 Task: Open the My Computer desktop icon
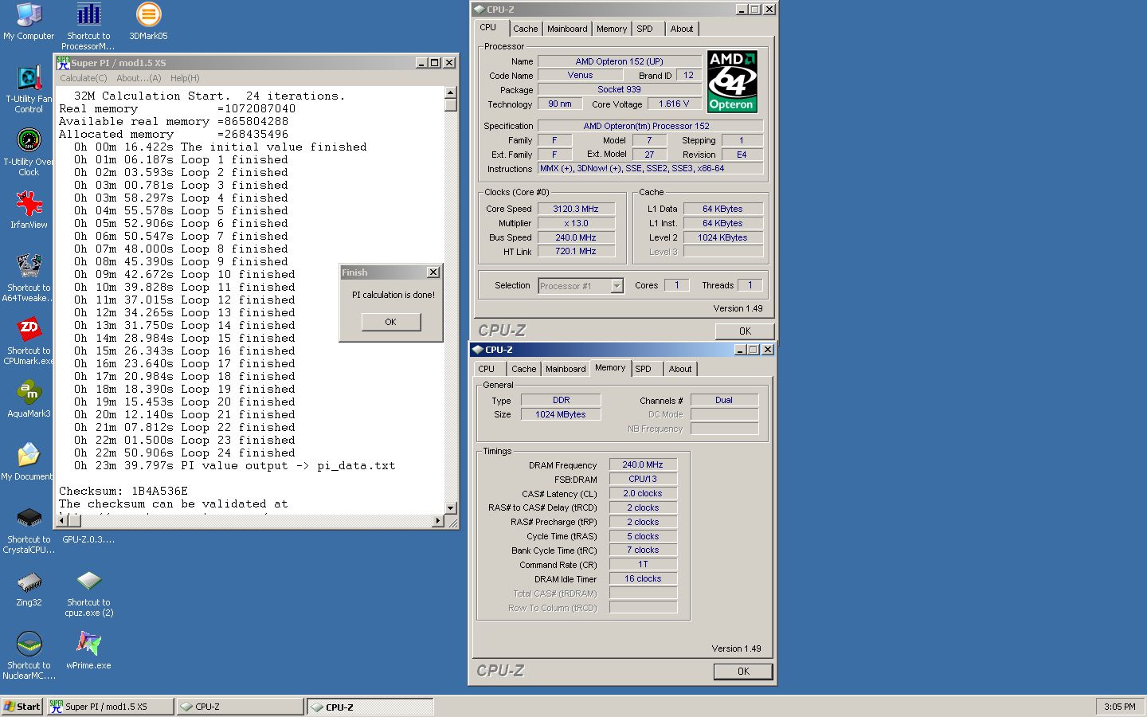pyautogui.click(x=29, y=22)
